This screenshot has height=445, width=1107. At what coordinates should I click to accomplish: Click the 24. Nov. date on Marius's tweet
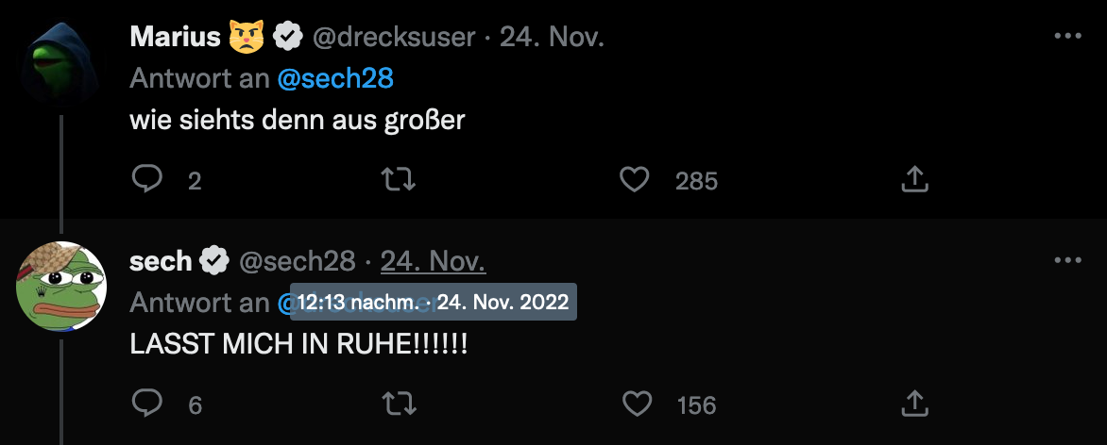(x=552, y=37)
